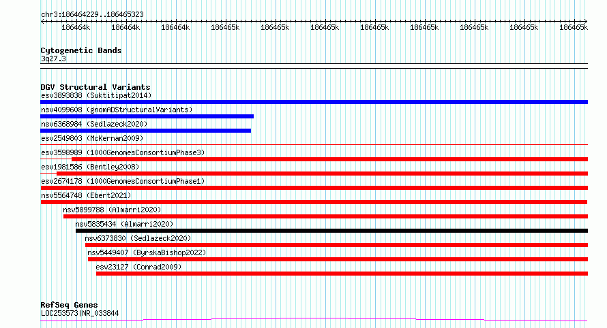Click the red nsv5899788 variant bar

point(325,216)
